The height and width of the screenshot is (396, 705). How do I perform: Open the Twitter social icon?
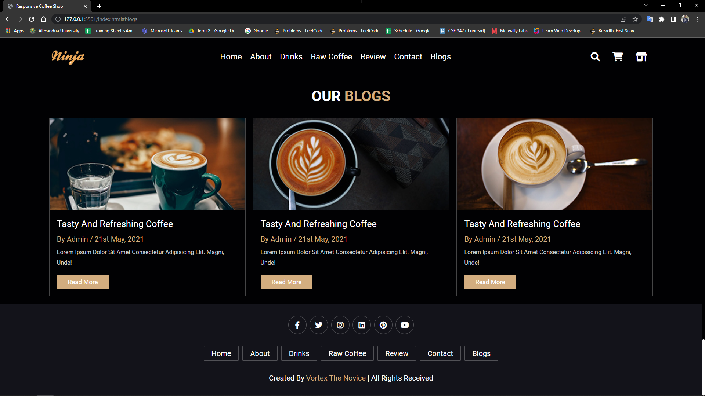tap(318, 325)
